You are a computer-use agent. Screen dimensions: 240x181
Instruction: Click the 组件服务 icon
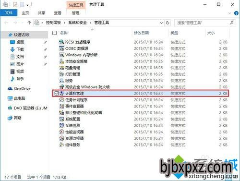coord(61,145)
